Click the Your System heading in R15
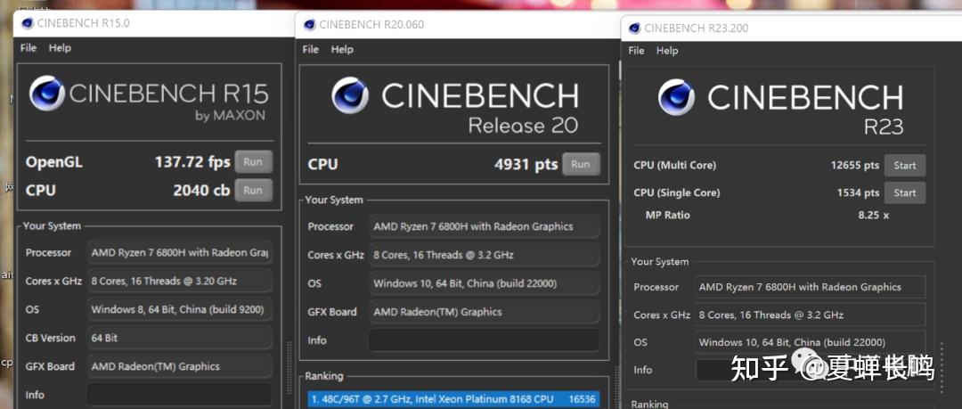 (52, 226)
